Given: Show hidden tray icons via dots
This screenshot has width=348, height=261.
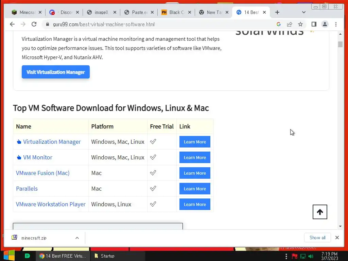Looking at the screenshot, I should pyautogui.click(x=286, y=256).
